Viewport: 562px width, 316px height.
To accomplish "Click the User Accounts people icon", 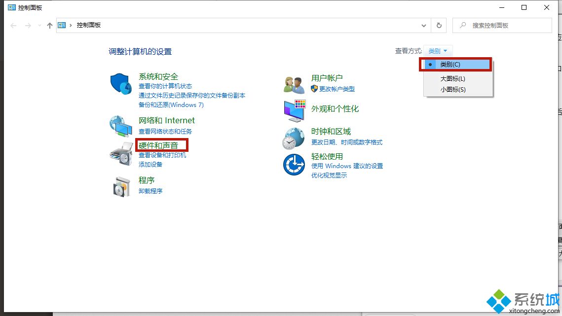I will (294, 84).
